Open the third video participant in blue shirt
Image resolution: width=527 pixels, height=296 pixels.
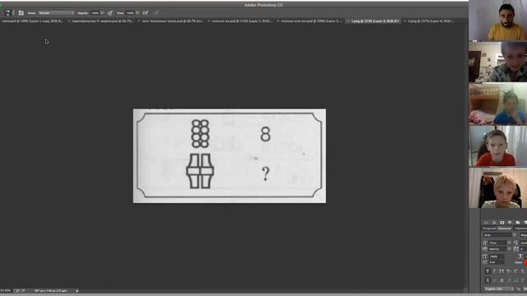pos(497,104)
